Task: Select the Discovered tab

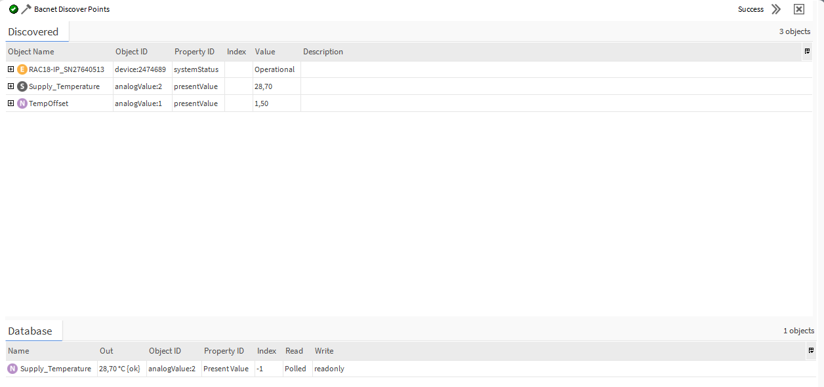Action: [x=33, y=31]
